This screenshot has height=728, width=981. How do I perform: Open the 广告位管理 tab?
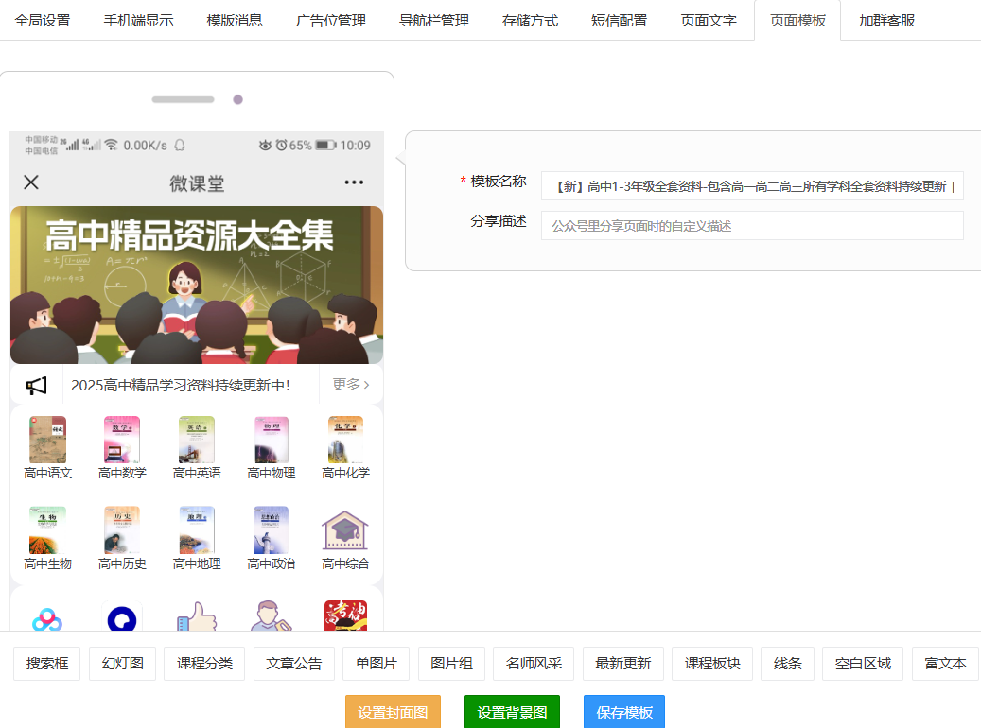331,20
